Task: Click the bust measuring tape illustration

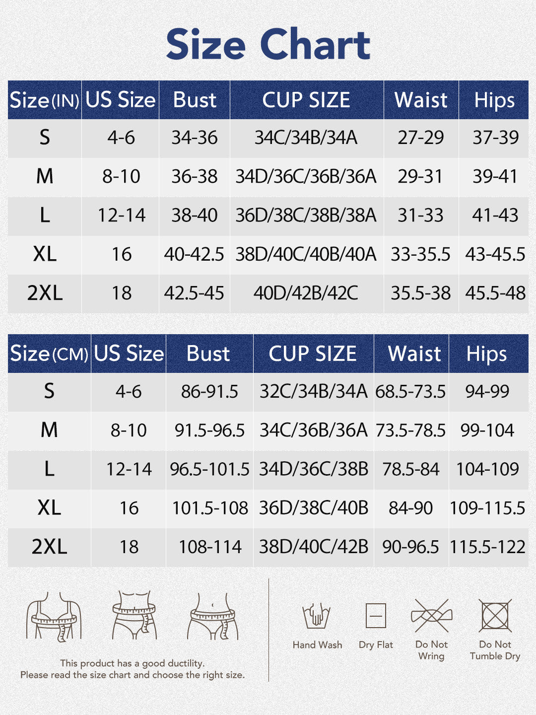Action: tap(54, 616)
